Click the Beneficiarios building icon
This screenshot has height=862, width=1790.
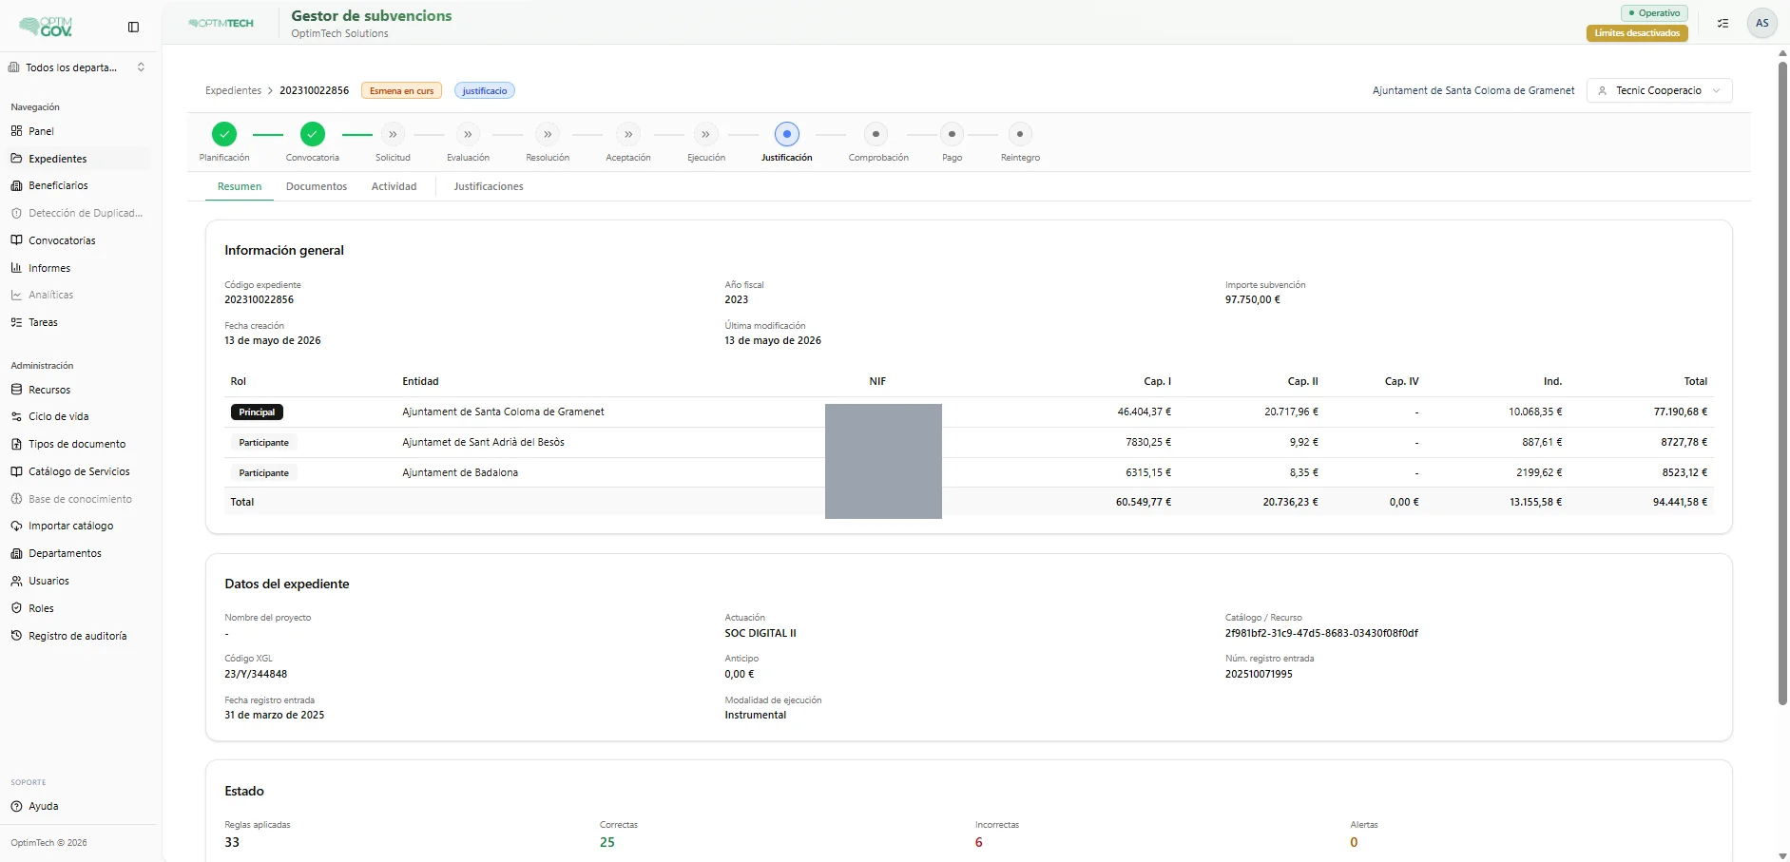16,185
